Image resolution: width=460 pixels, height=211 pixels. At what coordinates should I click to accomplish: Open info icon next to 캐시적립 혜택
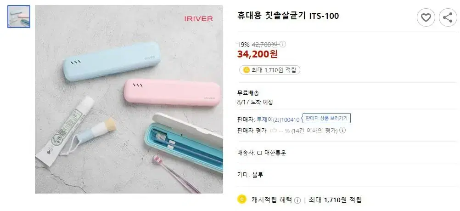pyautogui.click(x=297, y=200)
